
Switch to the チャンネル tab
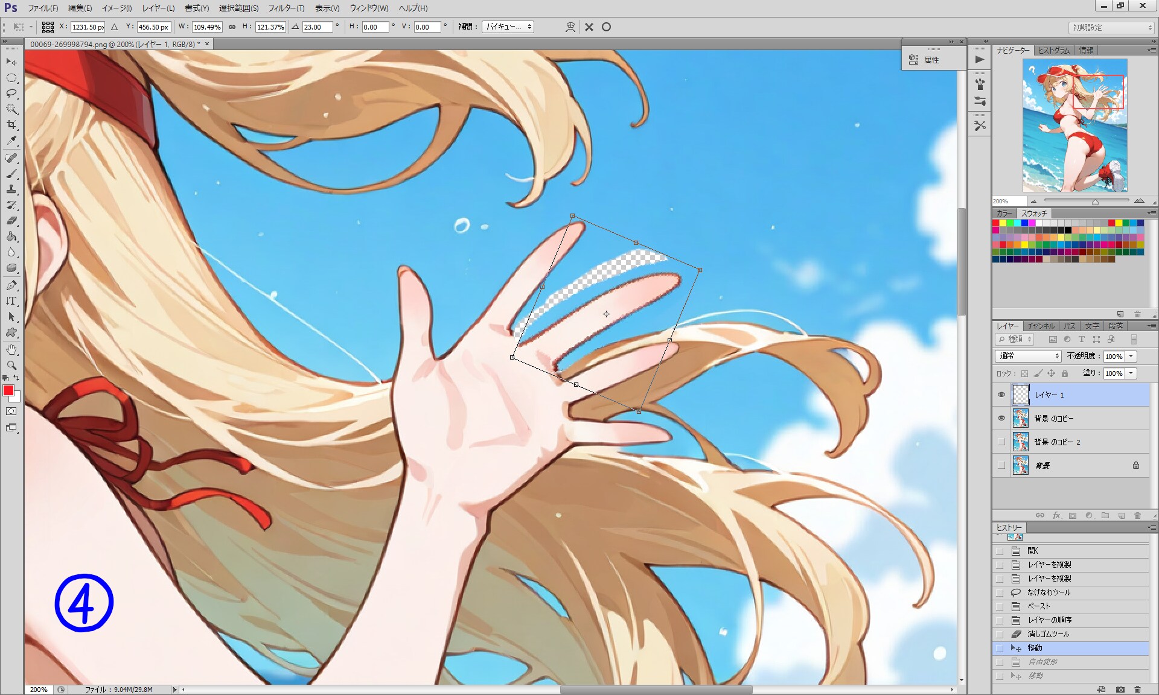click(1041, 326)
